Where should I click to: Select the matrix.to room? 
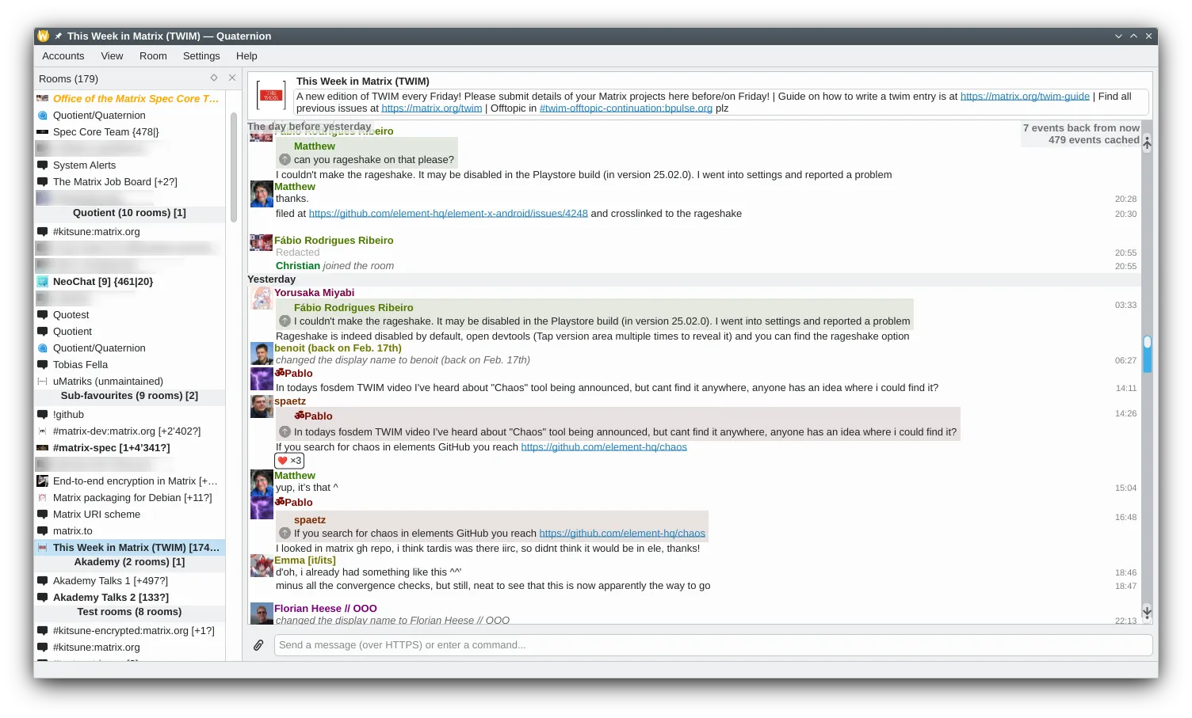[130, 531]
